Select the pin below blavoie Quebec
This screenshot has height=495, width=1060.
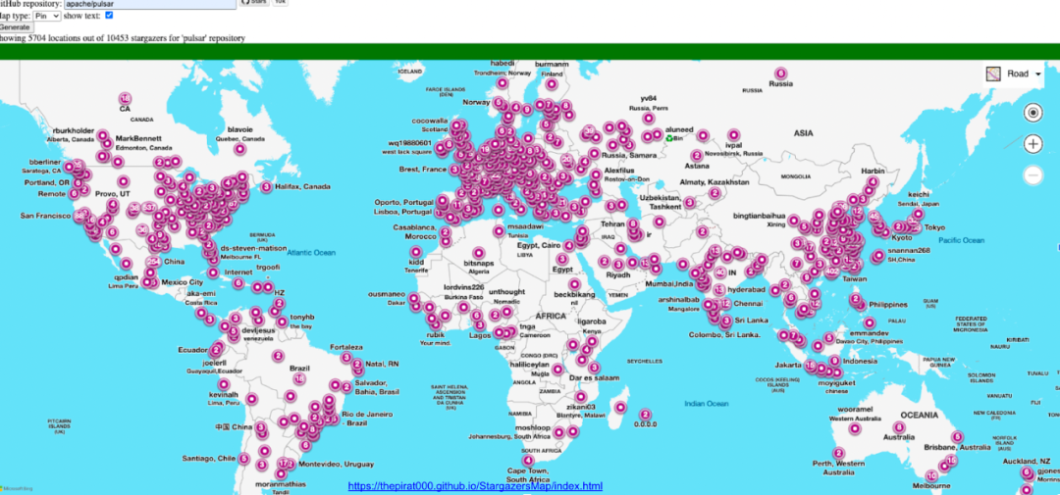(239, 149)
